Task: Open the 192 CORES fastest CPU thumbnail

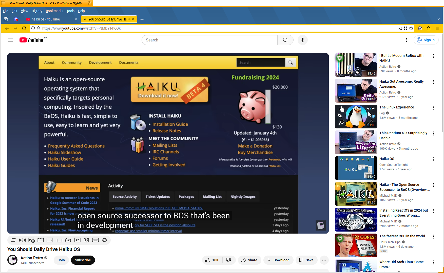Action: (x=356, y=245)
